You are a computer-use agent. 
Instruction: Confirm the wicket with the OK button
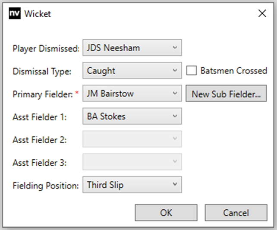click(x=166, y=212)
